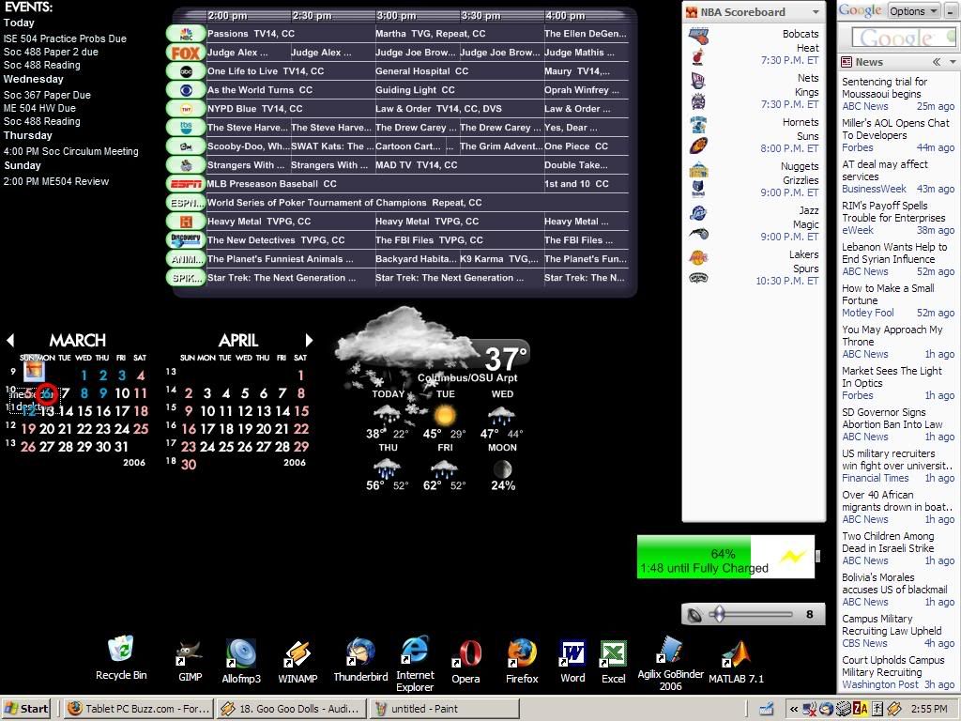Click the Thunderbird tray icon
Image resolution: width=961 pixels, height=721 pixels.
click(826, 710)
